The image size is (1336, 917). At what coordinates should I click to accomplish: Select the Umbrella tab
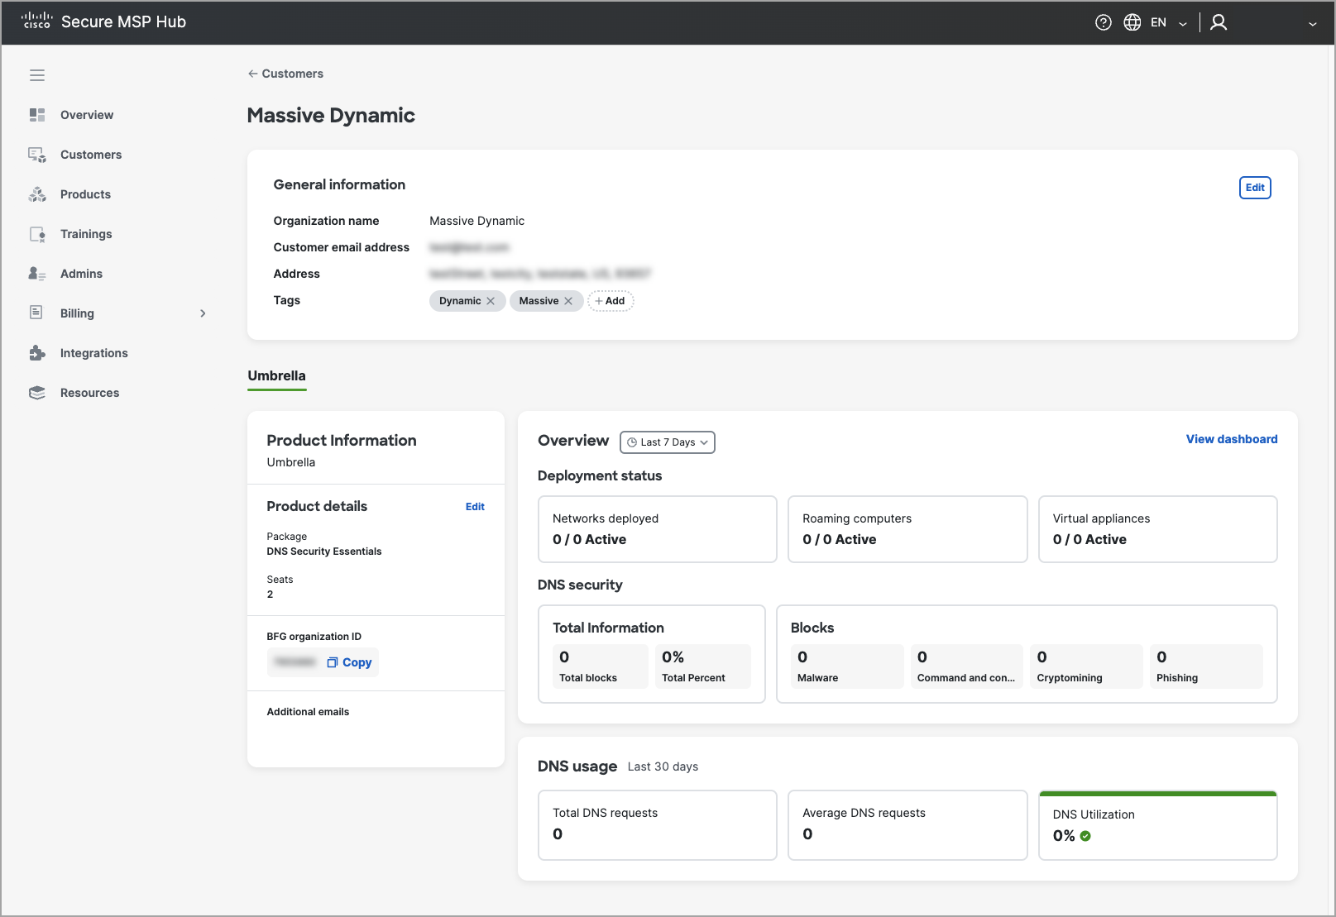coord(277,376)
